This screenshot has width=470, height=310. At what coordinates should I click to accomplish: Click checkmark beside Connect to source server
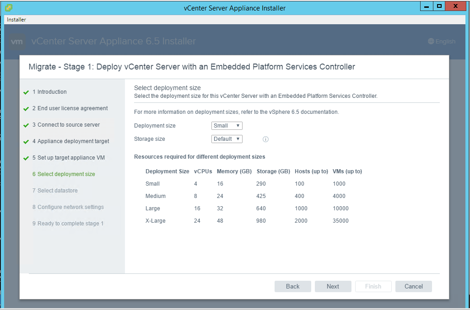(x=26, y=125)
